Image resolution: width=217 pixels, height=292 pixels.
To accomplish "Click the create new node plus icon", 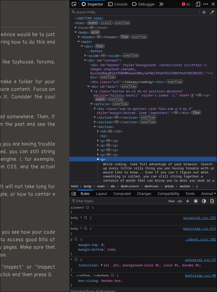I will pyautogui.click(x=204, y=12).
